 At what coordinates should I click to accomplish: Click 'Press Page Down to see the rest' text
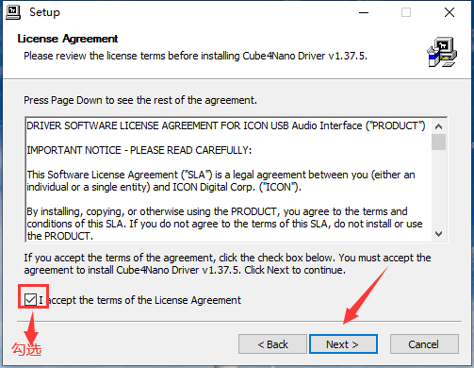point(140,100)
